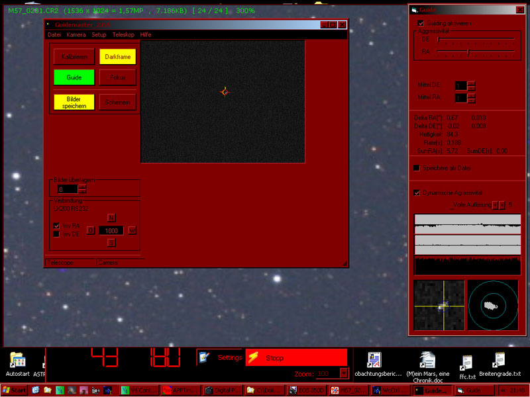Click the Mittel DE spinner arrows
This screenshot has height=397, width=530.
[x=471, y=86]
